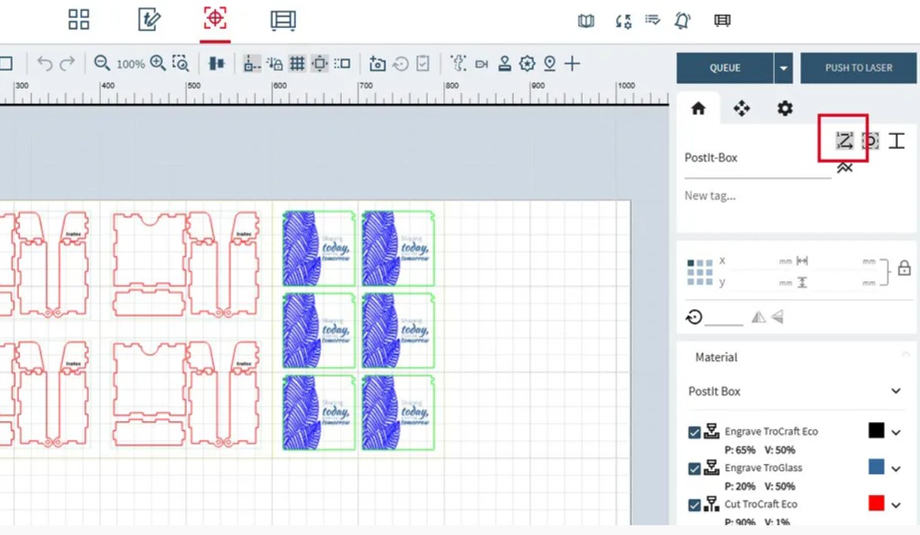The image size is (920, 535).
Task: Expand the QUEUE button dropdown arrow
Action: pyautogui.click(x=784, y=68)
